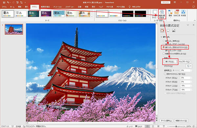Switch to Reading view icon
The image size is (197, 128).
[158, 126]
